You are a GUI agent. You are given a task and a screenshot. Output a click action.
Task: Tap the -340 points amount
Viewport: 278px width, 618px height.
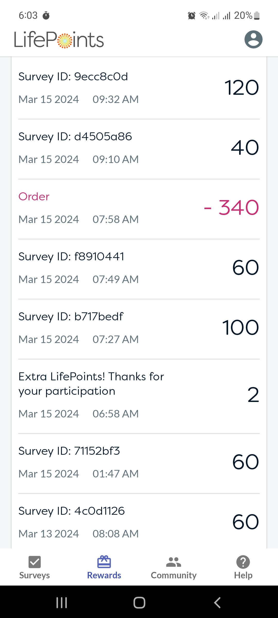(x=231, y=208)
